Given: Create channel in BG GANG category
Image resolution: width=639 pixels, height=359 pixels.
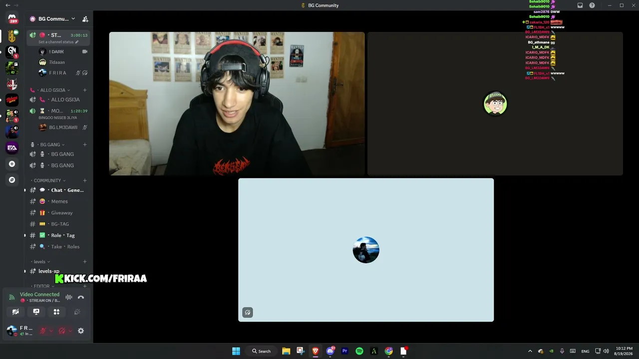Looking at the screenshot, I should point(85,145).
